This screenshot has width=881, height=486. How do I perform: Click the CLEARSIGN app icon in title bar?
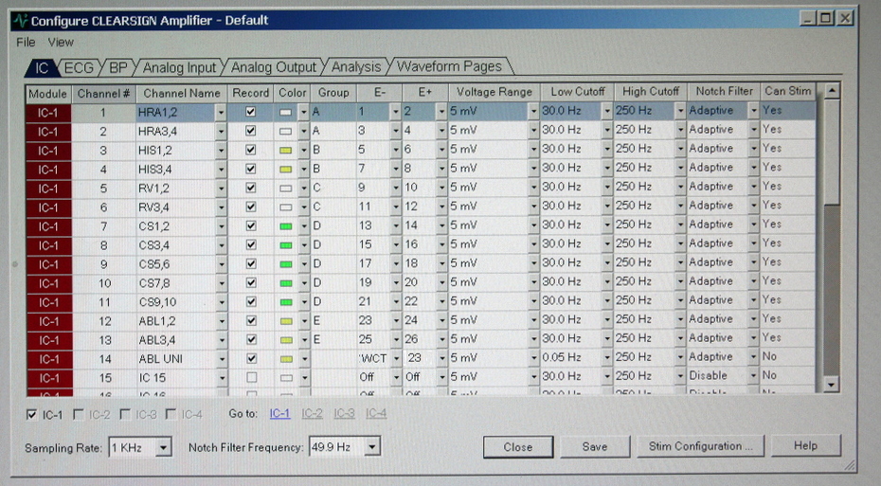coord(22,21)
